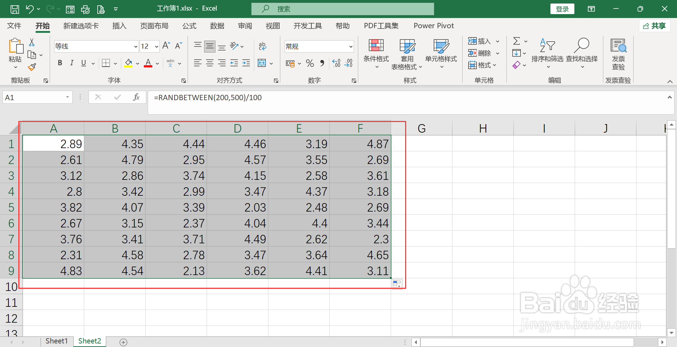Click the Merge and Center icon
This screenshot has height=347, width=677.
(262, 63)
